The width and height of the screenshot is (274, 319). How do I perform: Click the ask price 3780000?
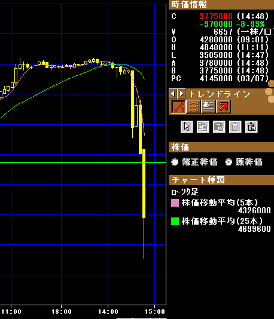tap(216, 63)
